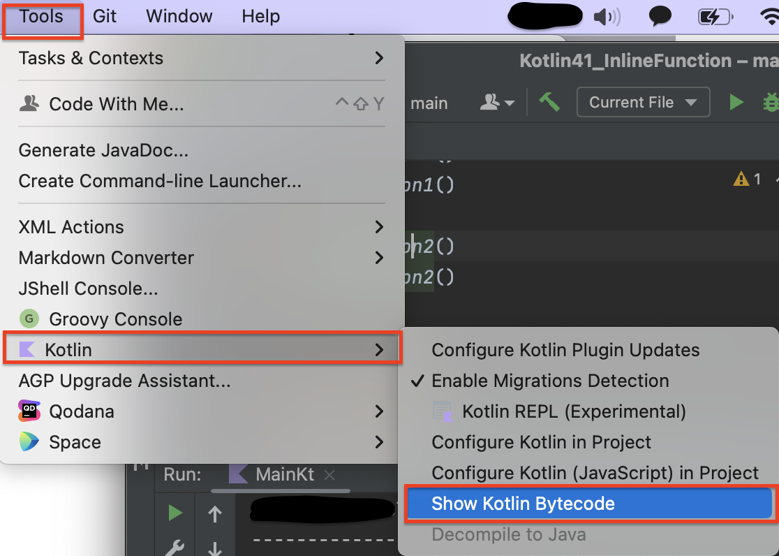
Task: Open the Tools menu in menu bar
Action: coord(41,16)
